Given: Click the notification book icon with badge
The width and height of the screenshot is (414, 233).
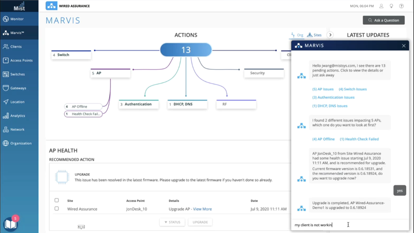Looking at the screenshot, I should (x=10, y=224).
